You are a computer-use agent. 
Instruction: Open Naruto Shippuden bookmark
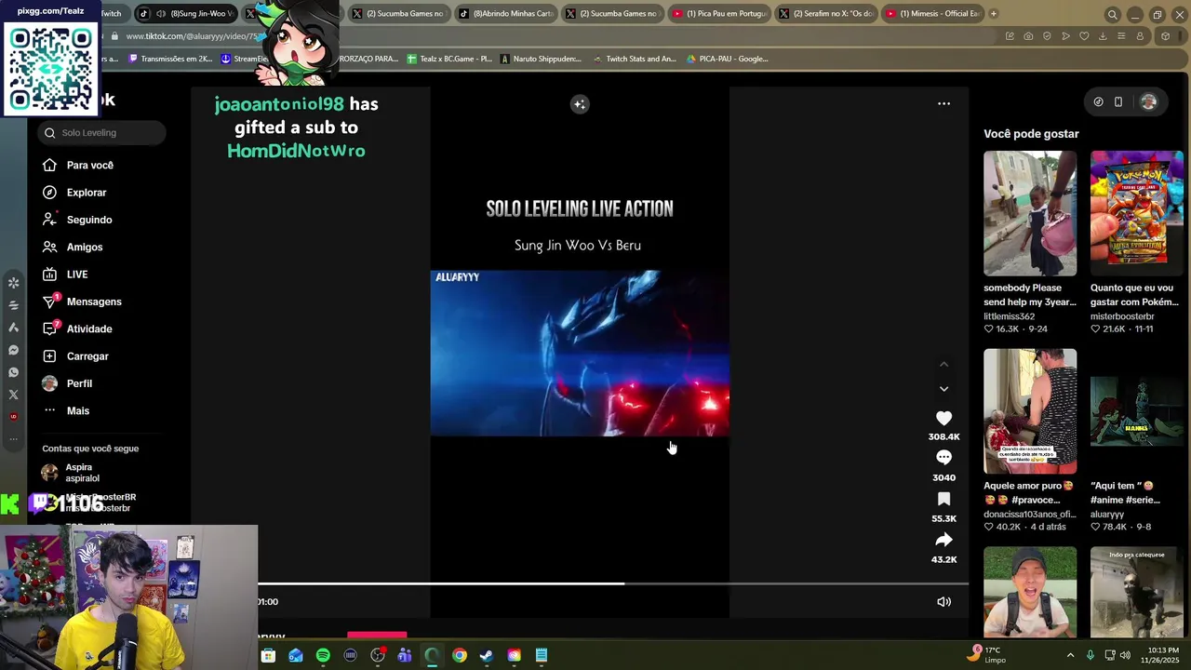541,59
